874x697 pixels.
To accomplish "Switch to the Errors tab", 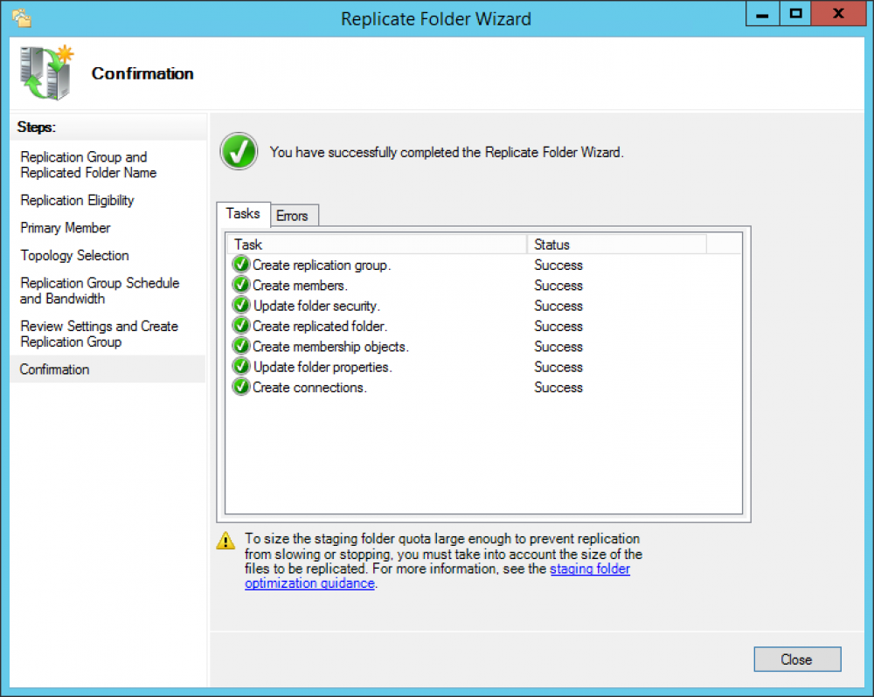I will [x=292, y=216].
